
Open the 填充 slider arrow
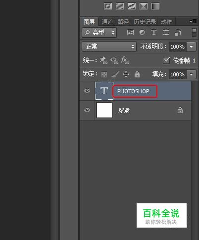191,74
